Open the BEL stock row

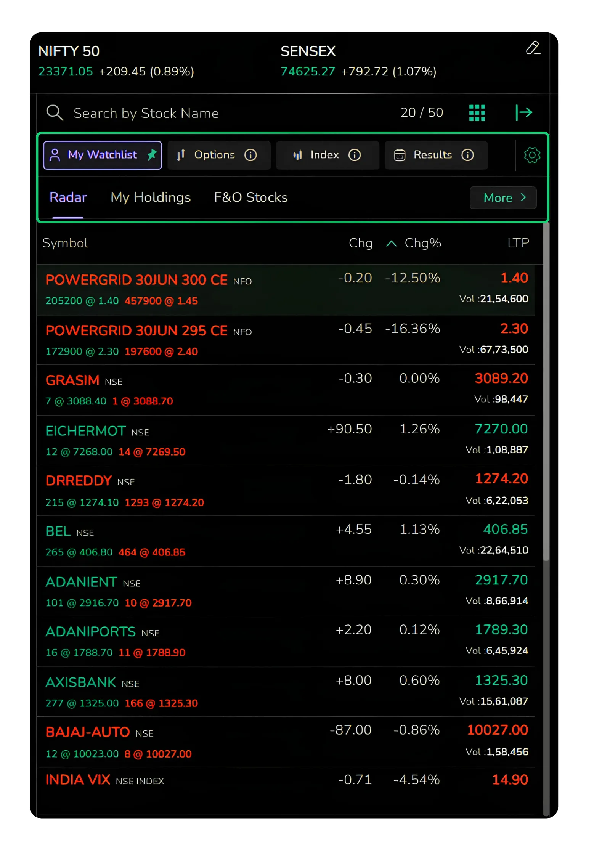coord(286,541)
